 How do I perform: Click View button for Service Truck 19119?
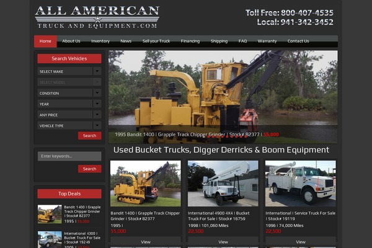click(x=300, y=242)
